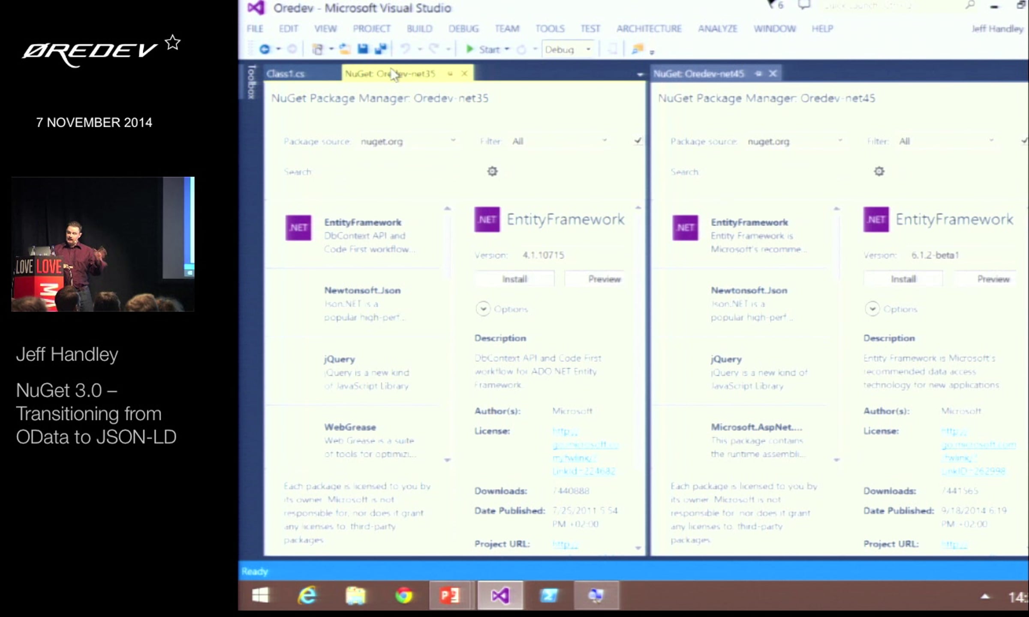Viewport: 1029px width, 617px height.
Task: Click the Quick Launch magnifier icon
Action: pyautogui.click(x=969, y=5)
